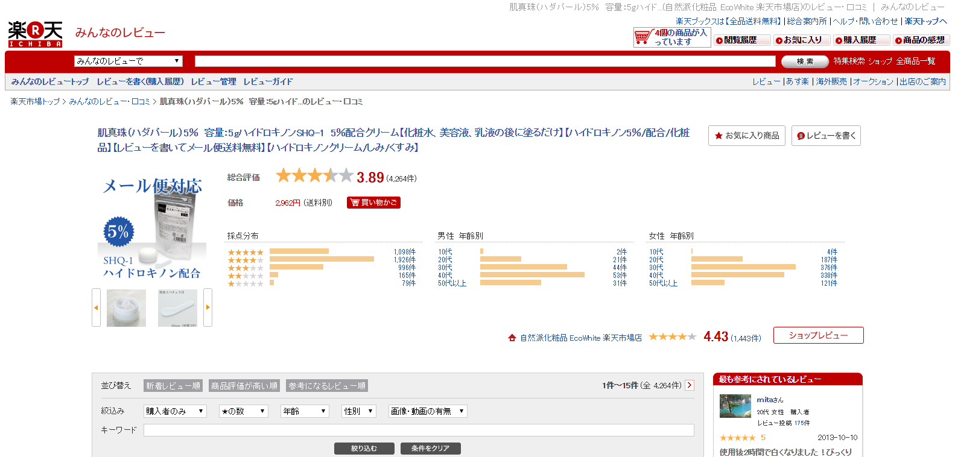The image size is (955, 457).
Task: Click the ショップ link in the red bar
Action: tap(880, 61)
